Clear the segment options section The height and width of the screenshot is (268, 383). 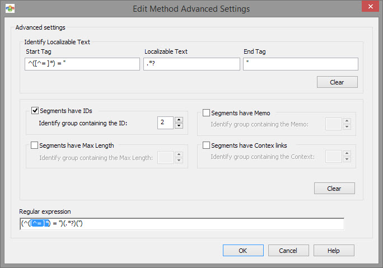tap(334, 188)
